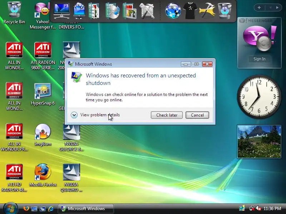Open the Windows Start orb
This screenshot has width=286, height=214.
(10, 208)
